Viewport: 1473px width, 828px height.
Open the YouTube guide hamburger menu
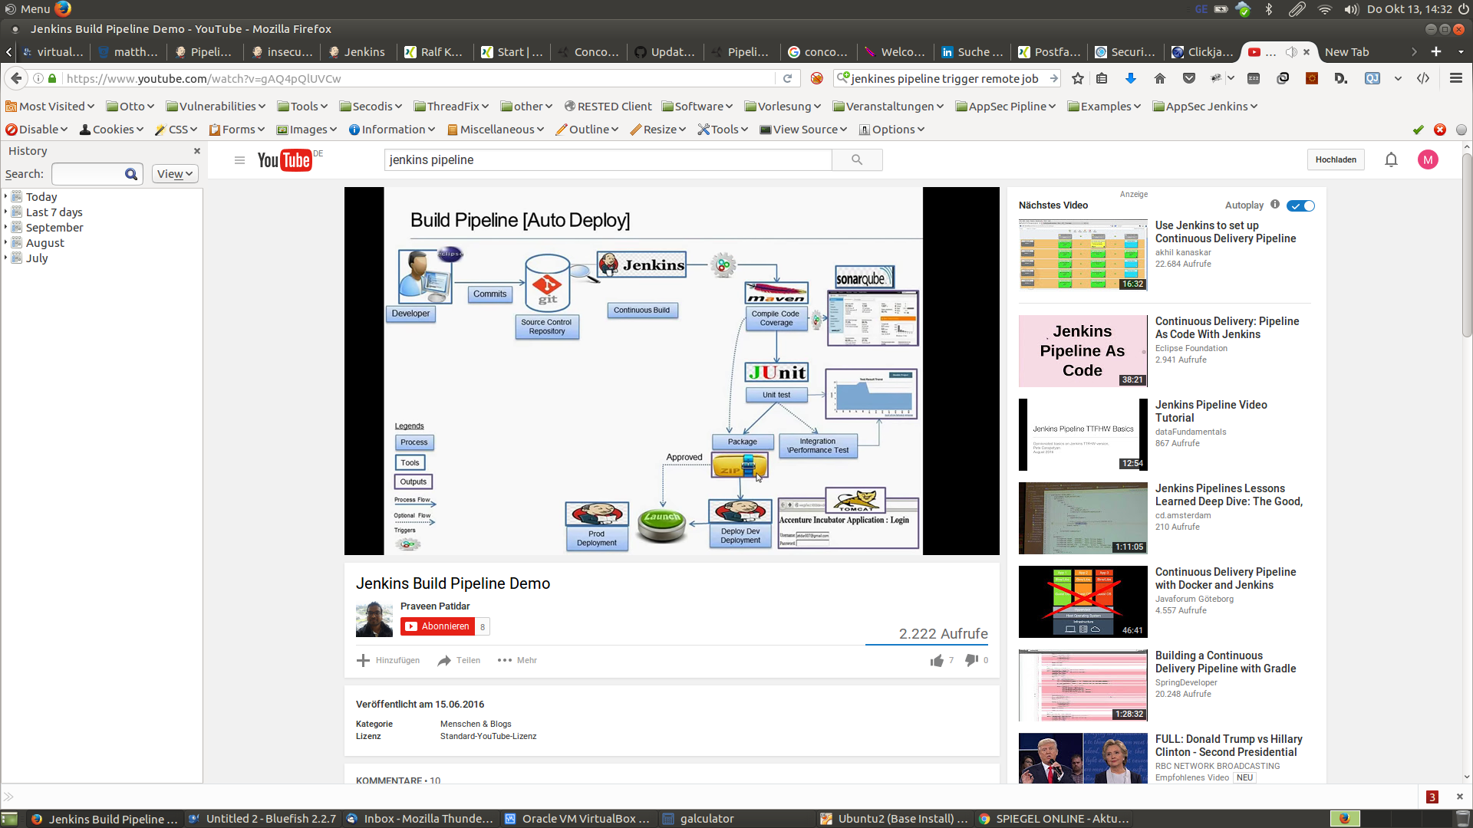[239, 160]
